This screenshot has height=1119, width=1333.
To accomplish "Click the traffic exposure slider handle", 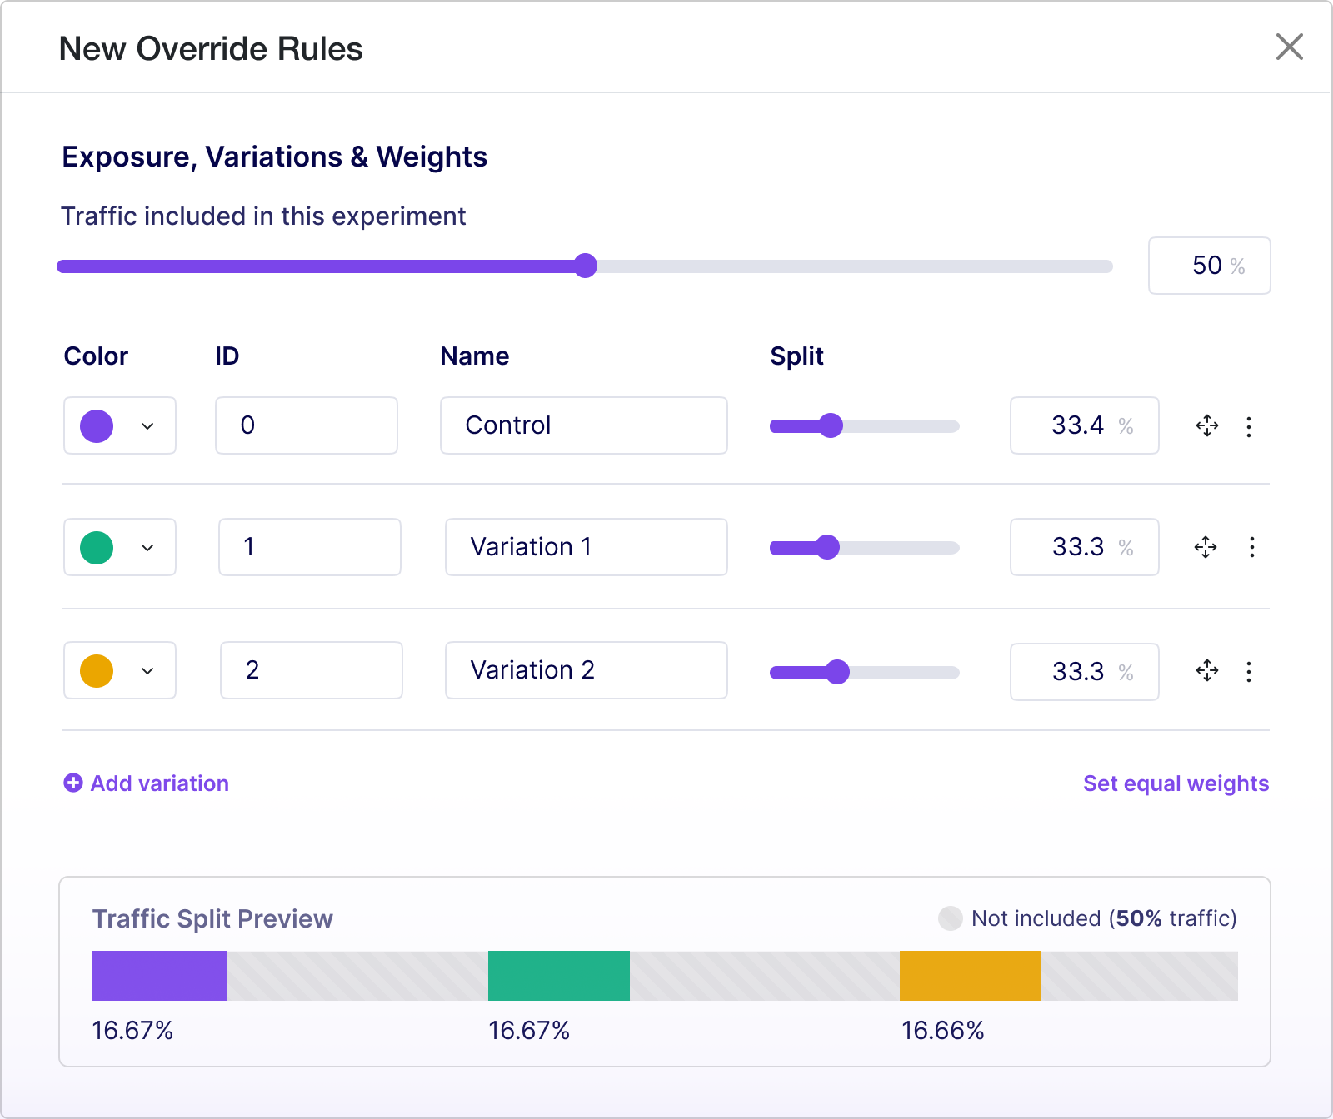I will pos(587,266).
